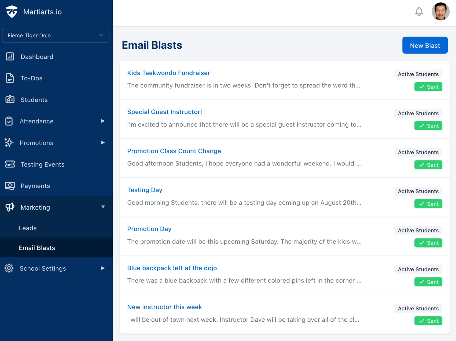Select the To-Dos document icon
This screenshot has width=456, height=341.
click(10, 78)
